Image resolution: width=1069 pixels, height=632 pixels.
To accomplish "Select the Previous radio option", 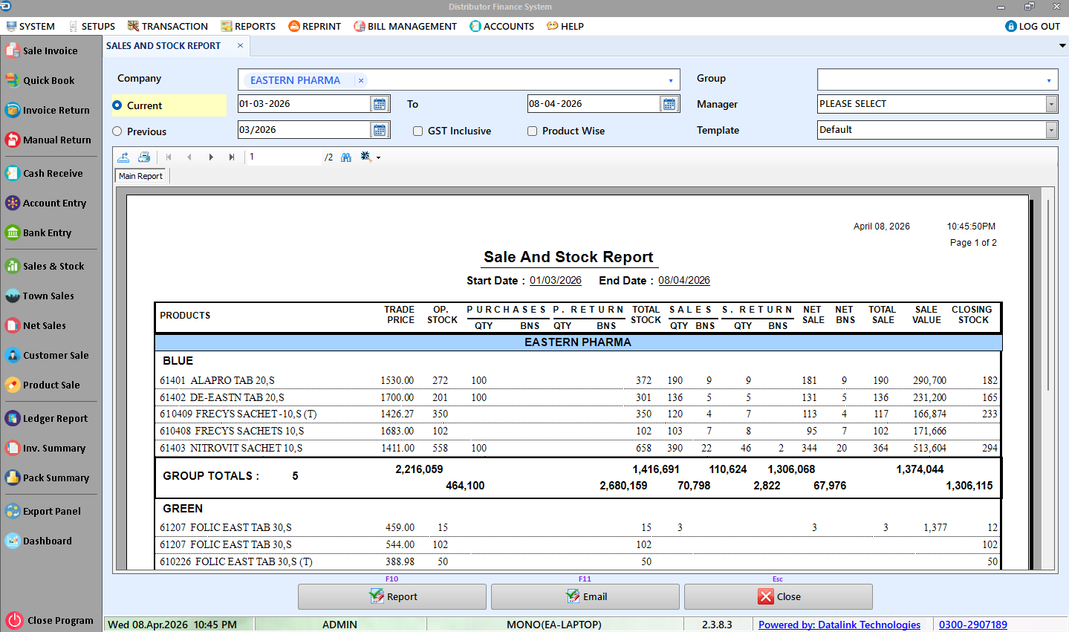I will click(117, 131).
